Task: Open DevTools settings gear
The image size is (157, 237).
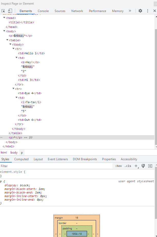Action: (140, 11)
